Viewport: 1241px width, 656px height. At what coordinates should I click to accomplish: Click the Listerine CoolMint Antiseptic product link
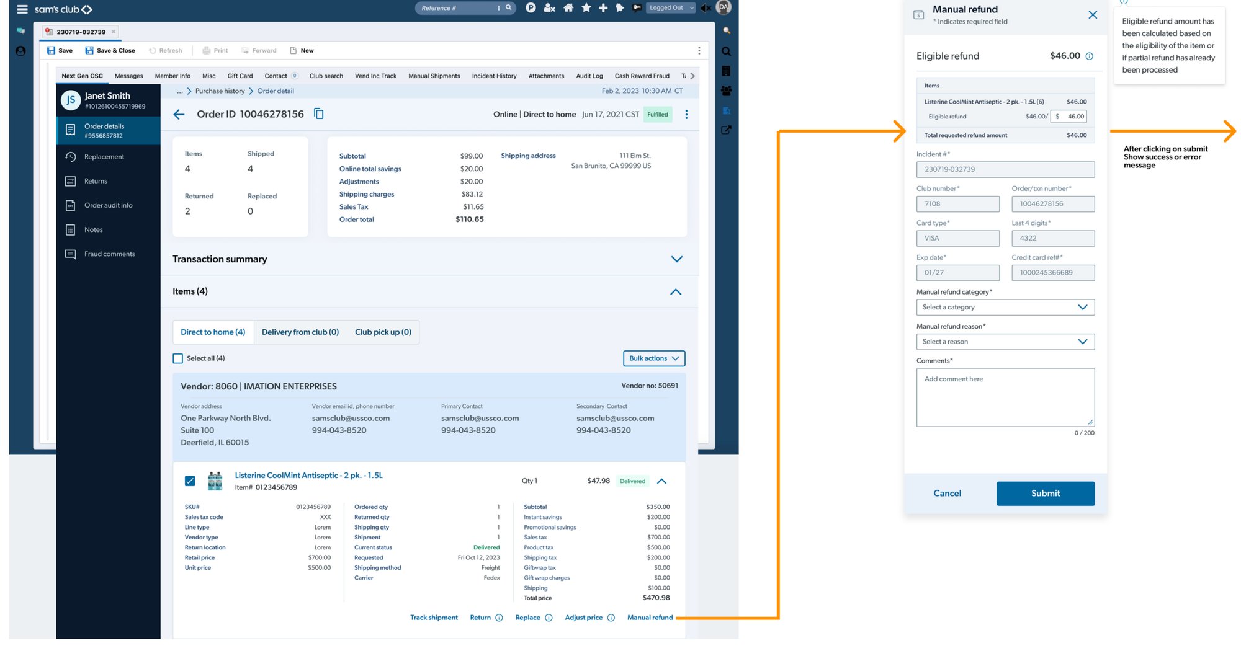pos(308,476)
